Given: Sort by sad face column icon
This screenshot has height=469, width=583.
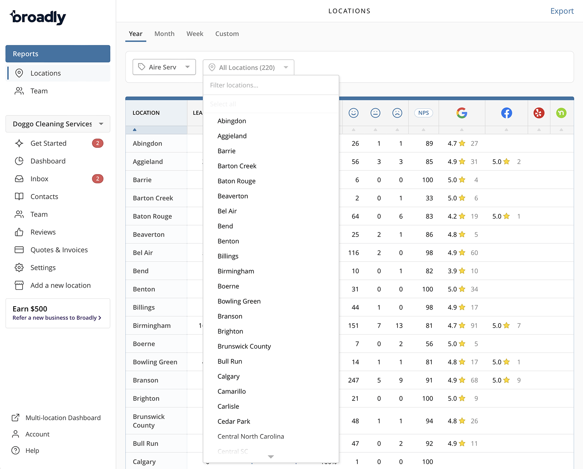Looking at the screenshot, I should click(397, 113).
